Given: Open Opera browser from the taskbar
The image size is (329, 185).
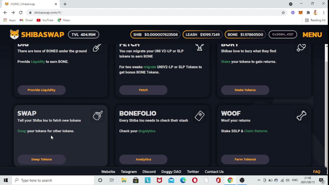Looking at the screenshot, I should [x=195, y=180].
